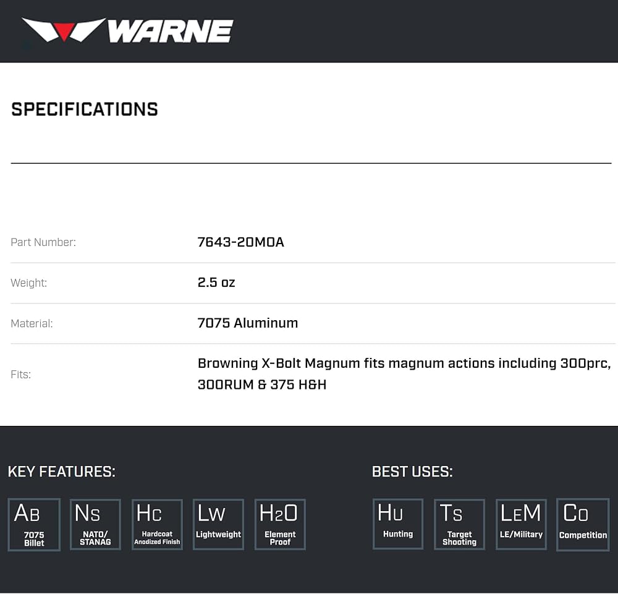Click the SPECIFICATIONS heading
This screenshot has width=618, height=594.
tap(84, 109)
